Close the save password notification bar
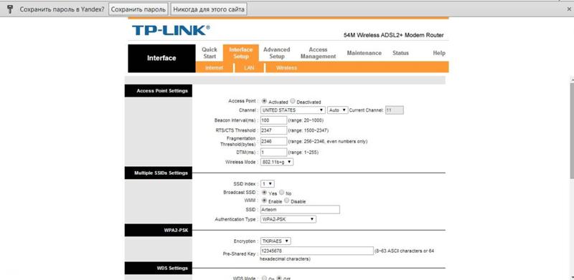The image size is (574, 280). [x=568, y=9]
